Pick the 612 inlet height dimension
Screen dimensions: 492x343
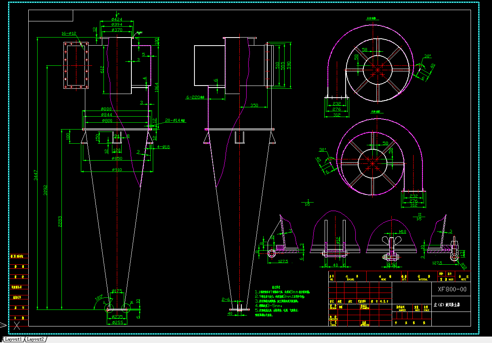click(102, 69)
